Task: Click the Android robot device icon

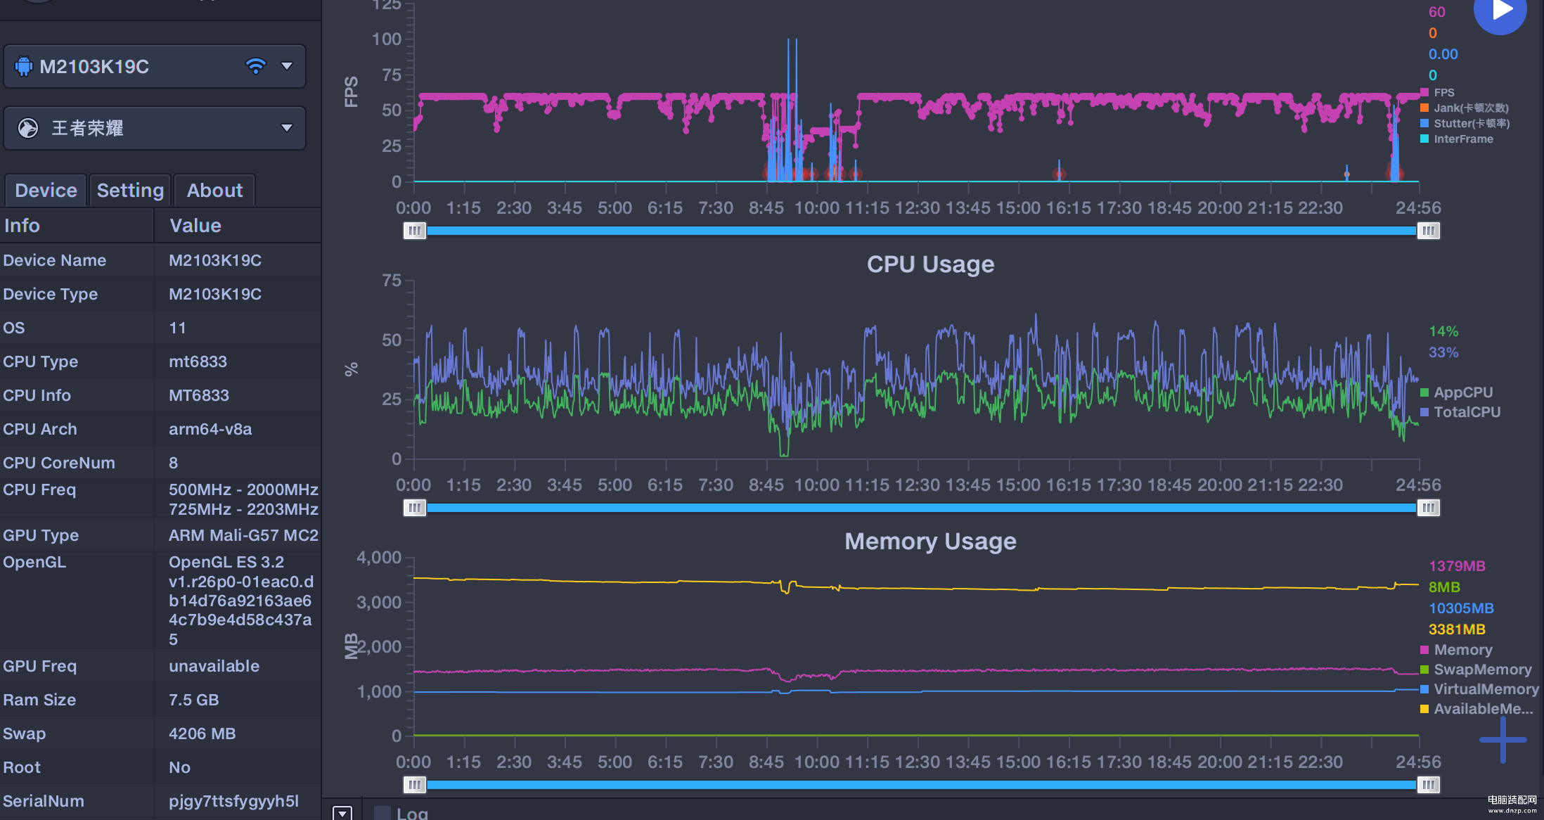Action: 24,67
